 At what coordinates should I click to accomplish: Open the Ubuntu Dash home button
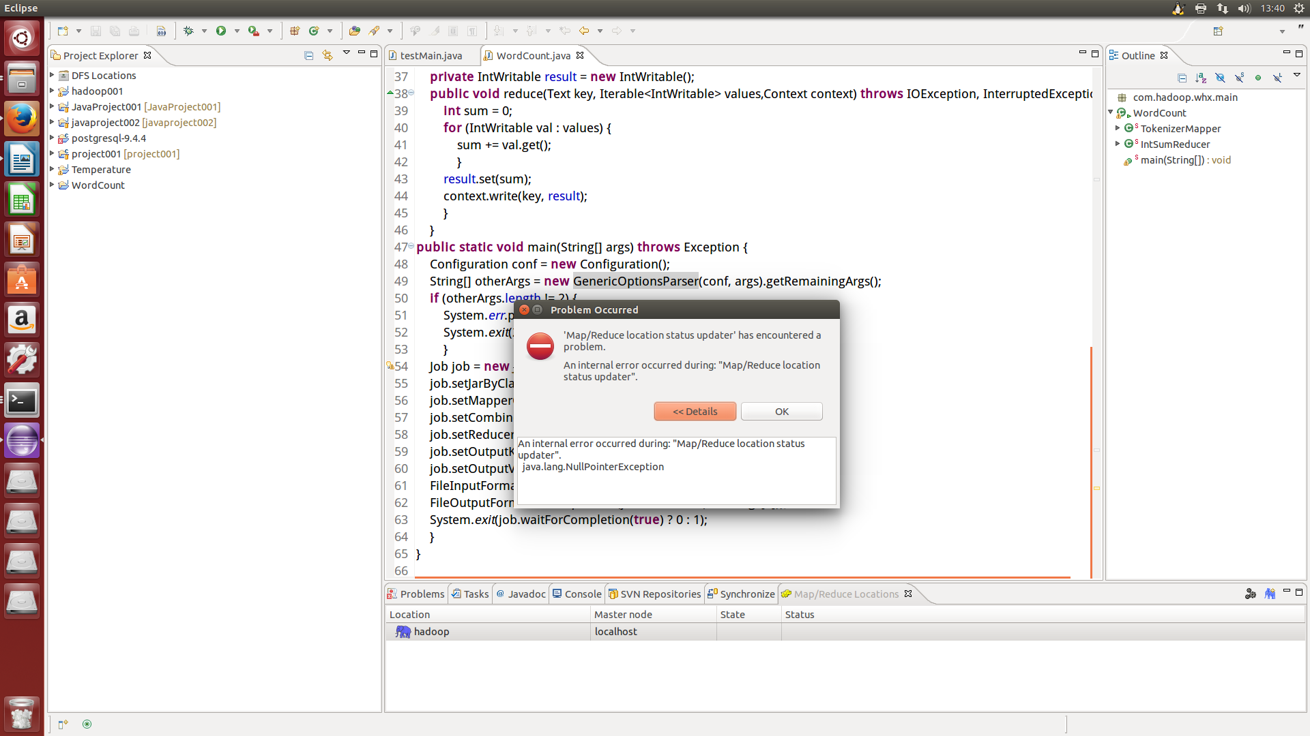pos(22,39)
